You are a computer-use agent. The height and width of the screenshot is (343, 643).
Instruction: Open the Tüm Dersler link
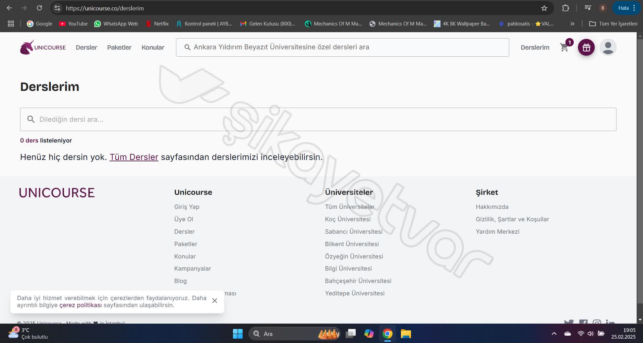(134, 157)
